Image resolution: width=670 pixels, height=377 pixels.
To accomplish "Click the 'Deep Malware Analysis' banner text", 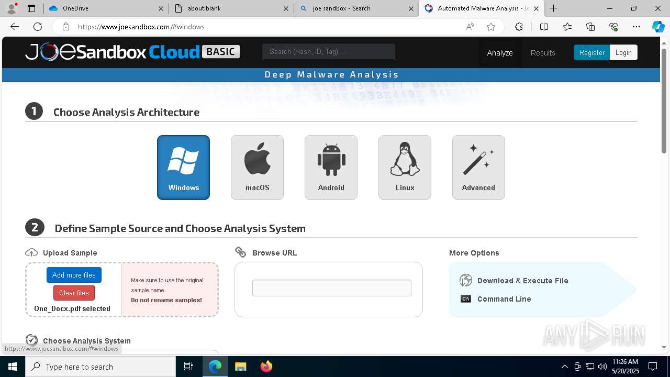I will 331,74.
